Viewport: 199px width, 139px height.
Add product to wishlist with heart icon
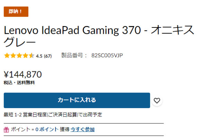point(157,100)
